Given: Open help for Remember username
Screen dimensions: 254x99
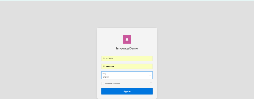Looking at the screenshot, I should [x=151, y=83].
